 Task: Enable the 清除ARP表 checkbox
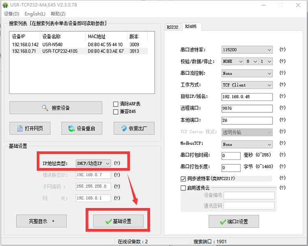115,104
